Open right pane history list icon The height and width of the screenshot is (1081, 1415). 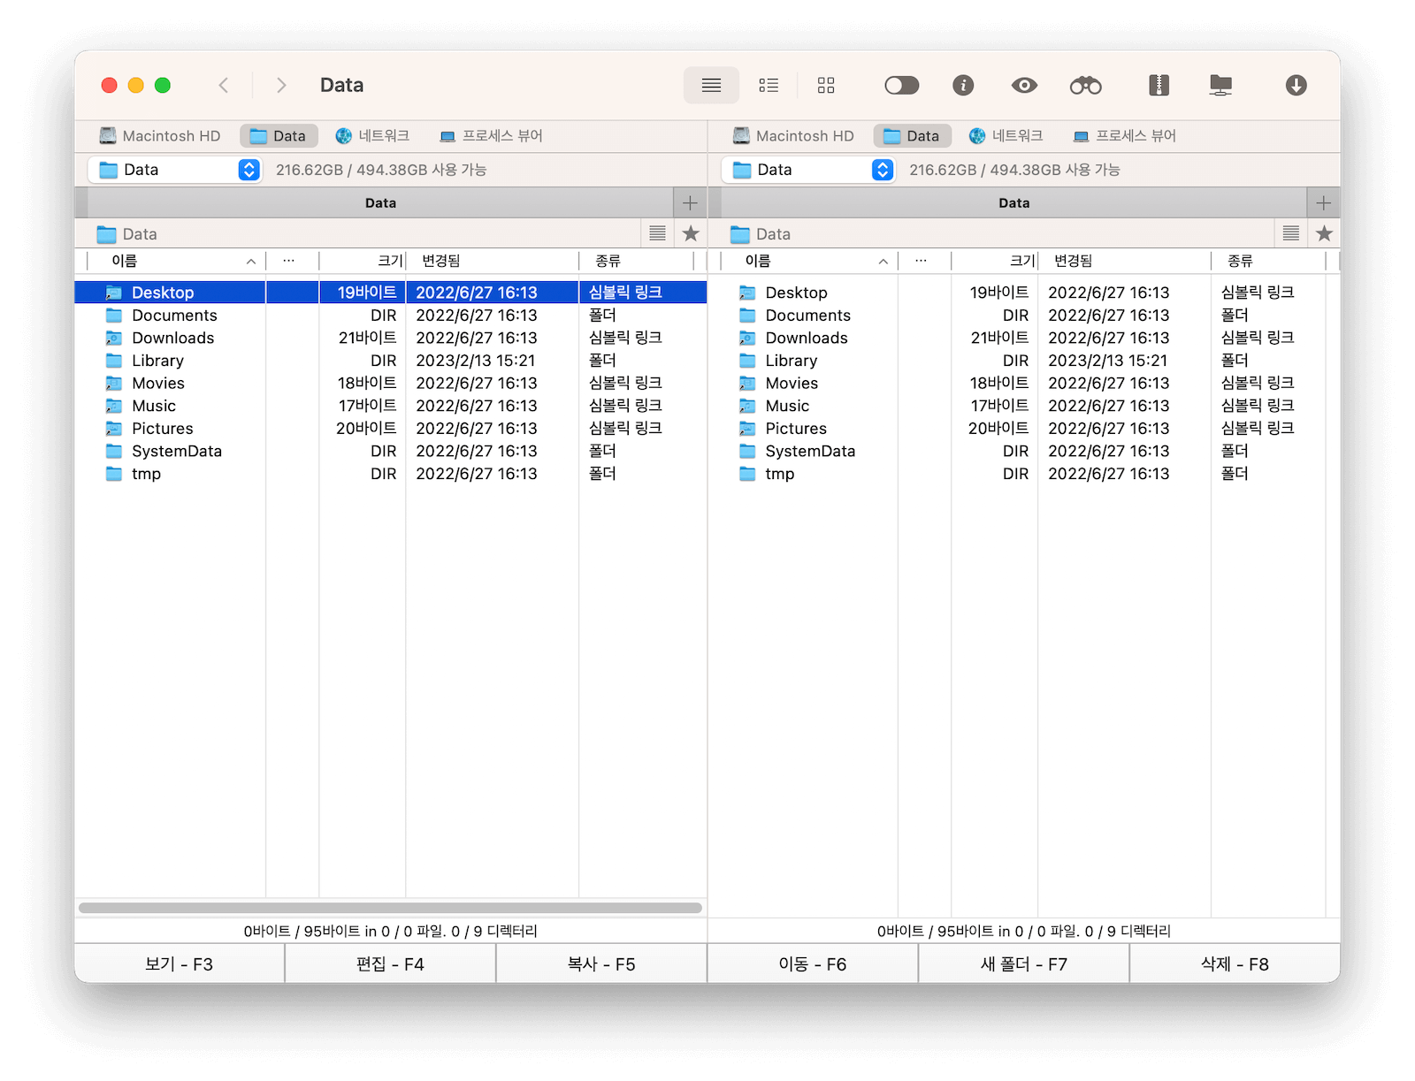coord(1290,233)
